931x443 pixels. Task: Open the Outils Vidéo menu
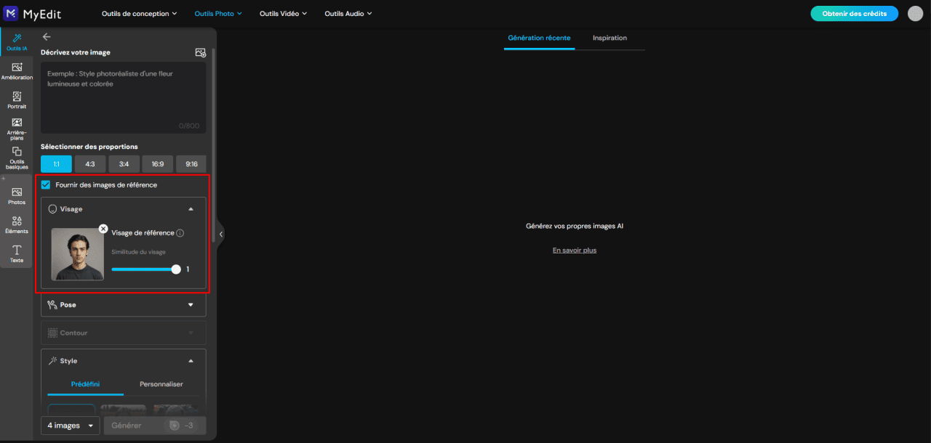point(284,14)
